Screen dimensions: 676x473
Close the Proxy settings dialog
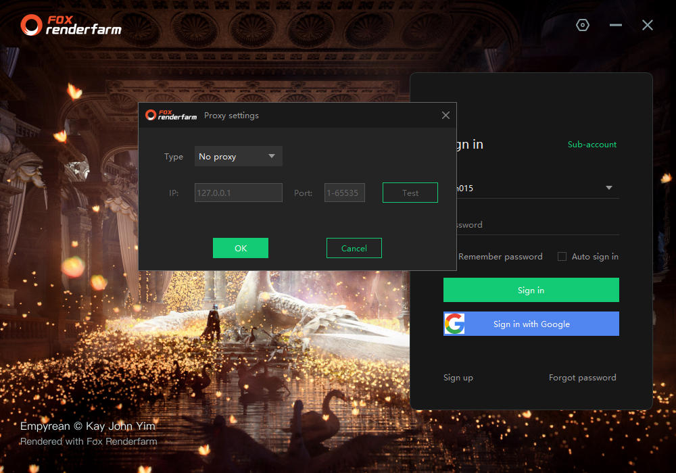pos(445,115)
